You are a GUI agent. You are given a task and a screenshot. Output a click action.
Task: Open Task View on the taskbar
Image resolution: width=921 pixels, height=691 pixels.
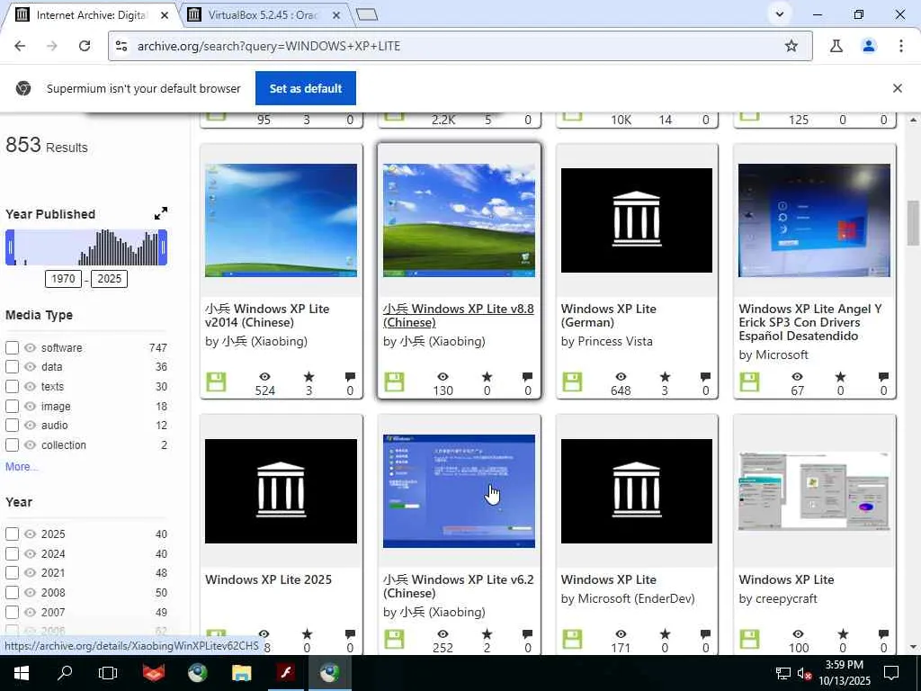tap(108, 673)
